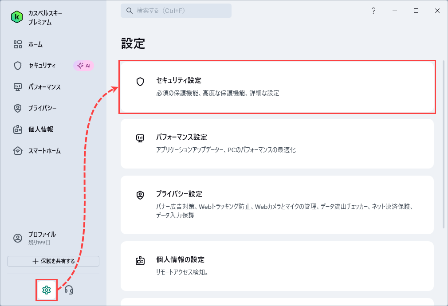
Task: Click the ホーム grid icon in sidebar
Action: coord(18,44)
